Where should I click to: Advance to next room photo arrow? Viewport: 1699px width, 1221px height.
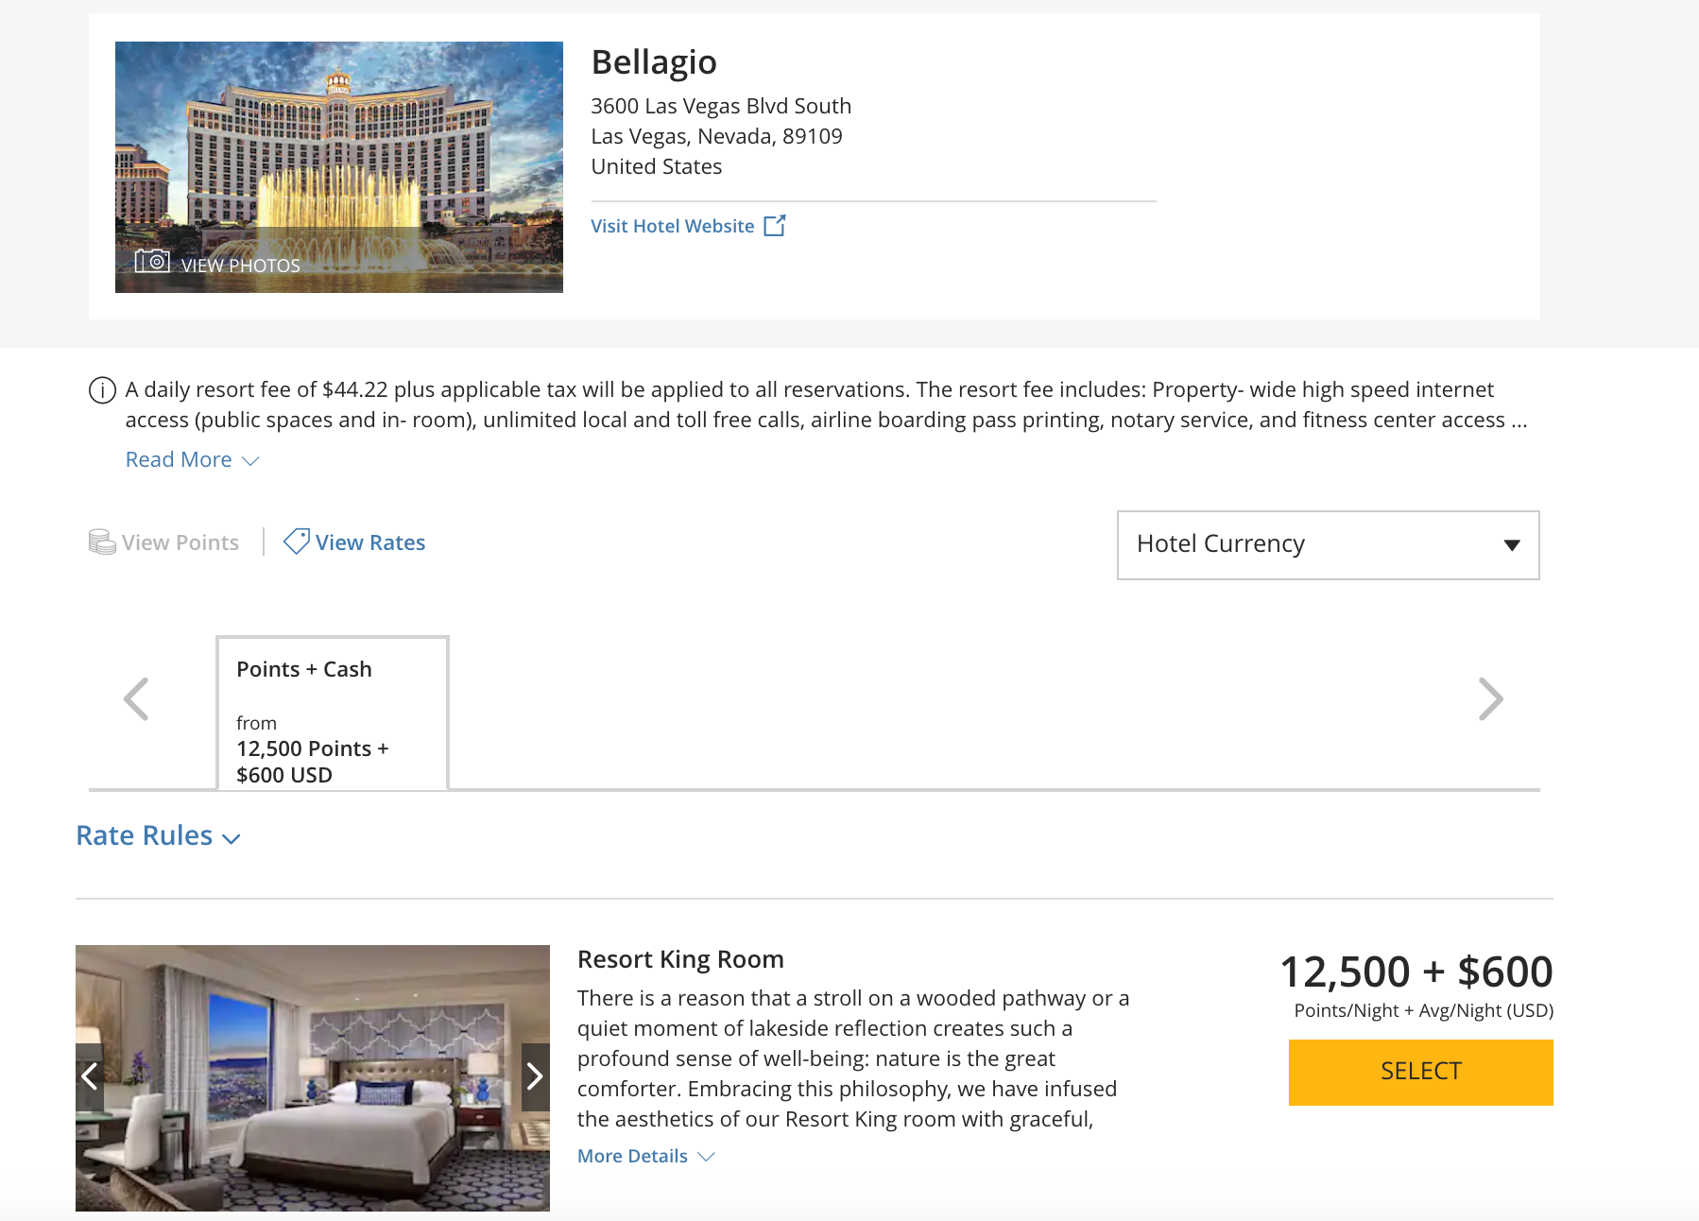535,1075
